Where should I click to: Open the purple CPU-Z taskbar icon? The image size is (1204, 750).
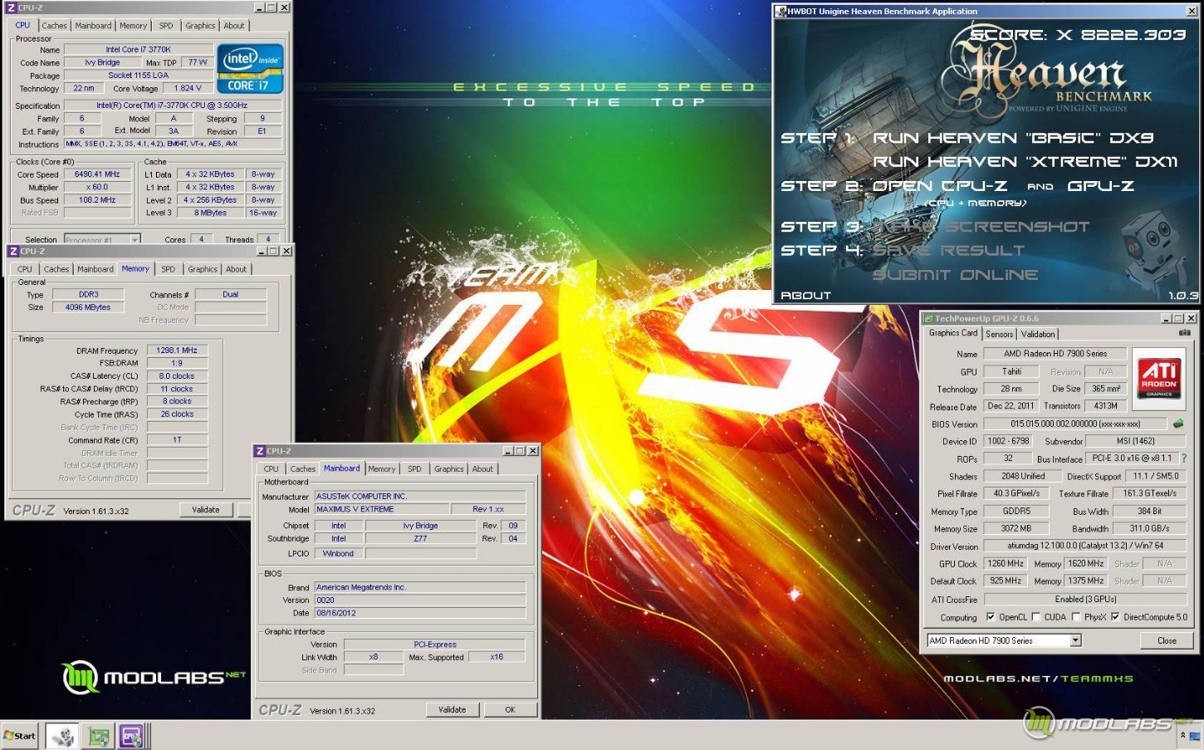131,736
